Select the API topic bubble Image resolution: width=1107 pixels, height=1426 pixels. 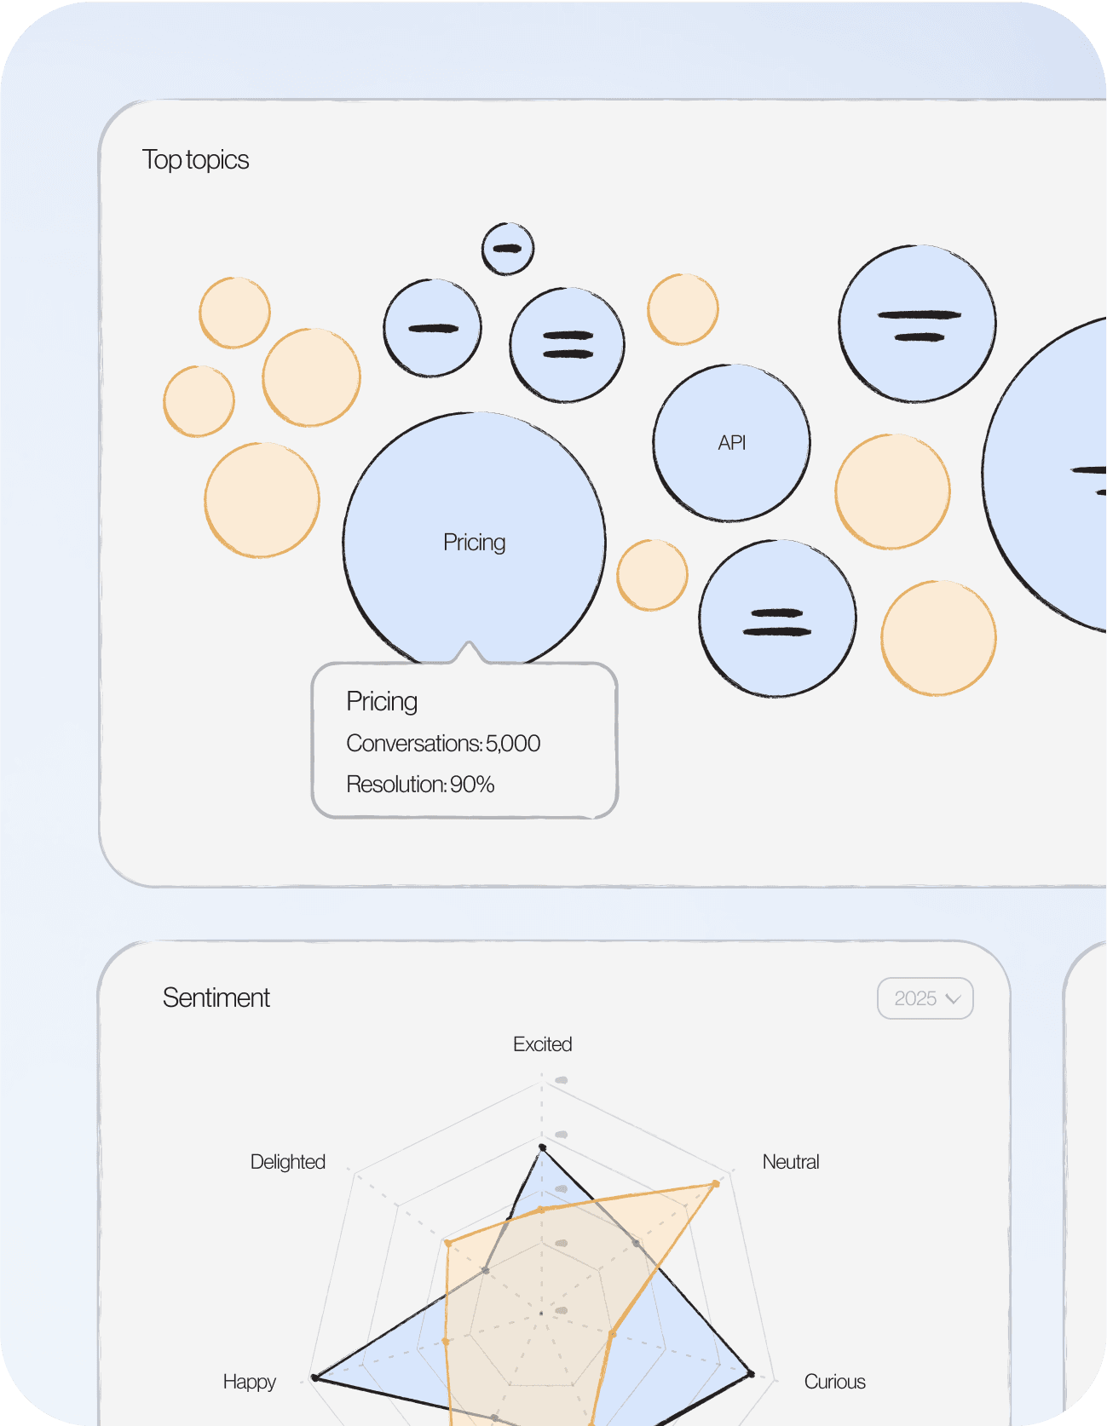click(731, 443)
